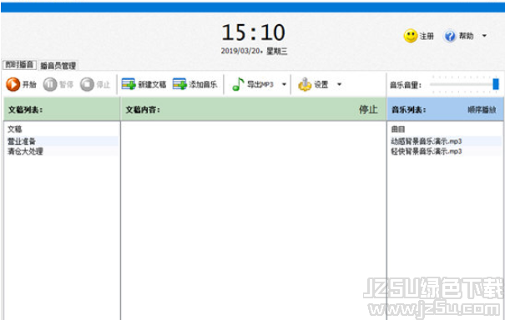Click the blue question mark Help icon
This screenshot has width=505, height=320.
[450, 36]
